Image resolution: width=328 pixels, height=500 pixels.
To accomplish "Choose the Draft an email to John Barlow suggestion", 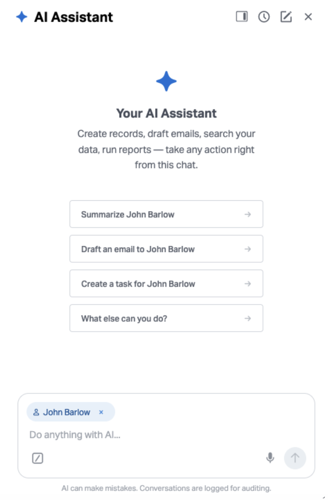I will [x=166, y=249].
